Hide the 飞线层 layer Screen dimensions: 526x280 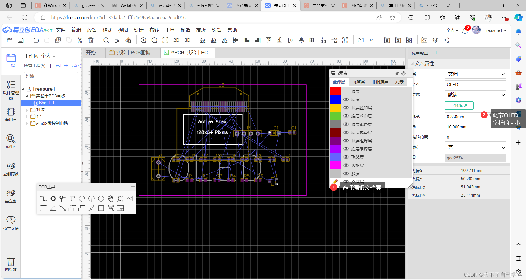click(x=346, y=157)
